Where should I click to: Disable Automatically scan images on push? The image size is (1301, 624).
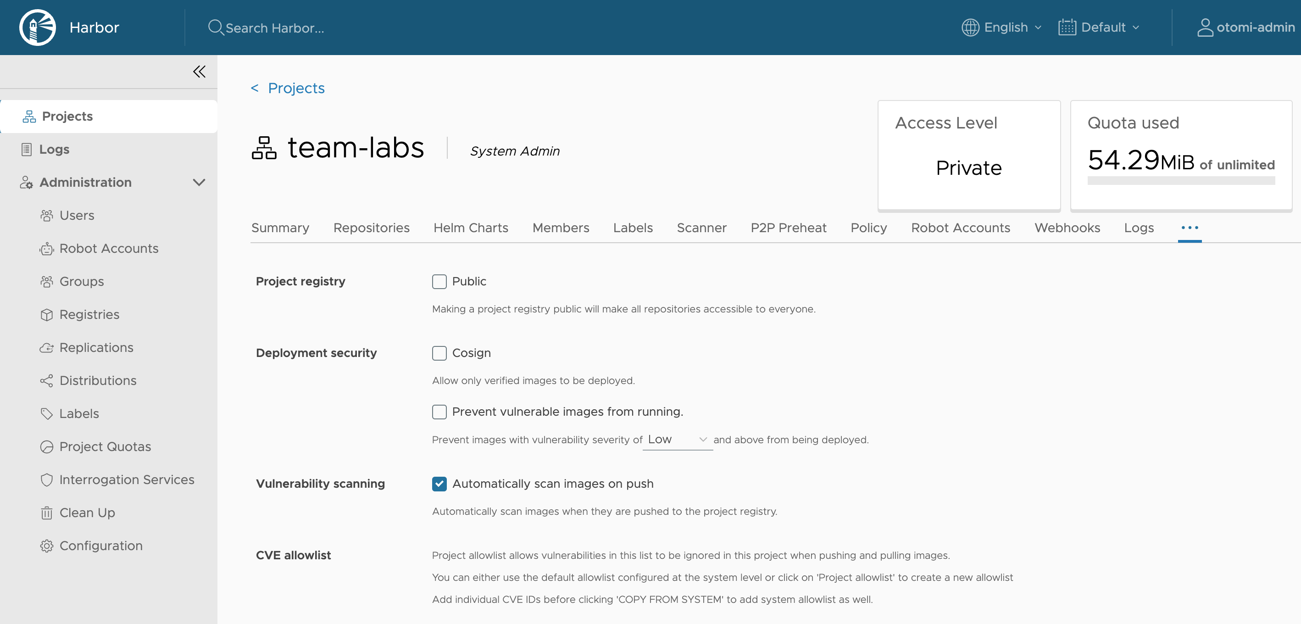pyautogui.click(x=439, y=484)
